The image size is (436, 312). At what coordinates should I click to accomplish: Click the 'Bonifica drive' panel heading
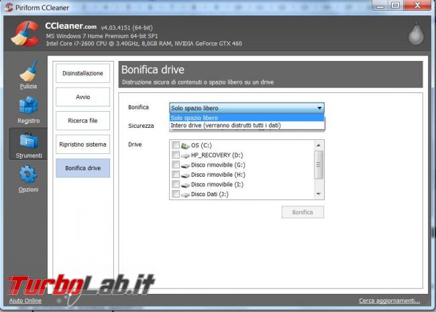153,70
